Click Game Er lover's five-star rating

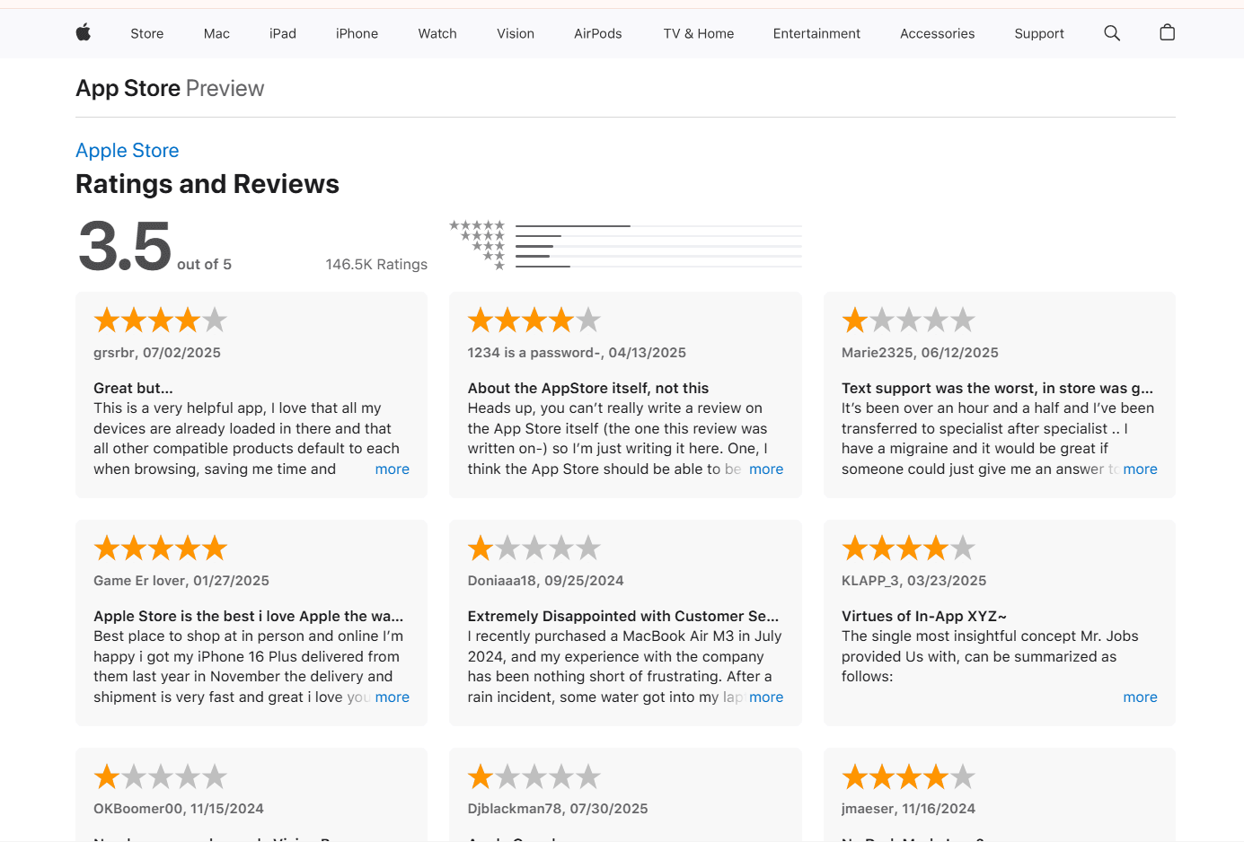coord(160,548)
